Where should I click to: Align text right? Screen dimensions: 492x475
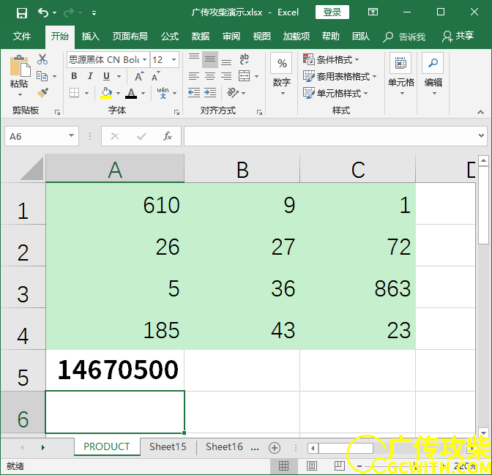pyautogui.click(x=226, y=76)
